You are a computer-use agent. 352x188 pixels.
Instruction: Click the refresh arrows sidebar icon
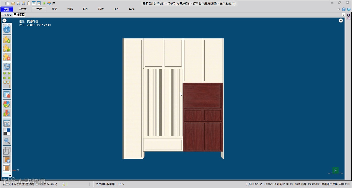pos(7,67)
